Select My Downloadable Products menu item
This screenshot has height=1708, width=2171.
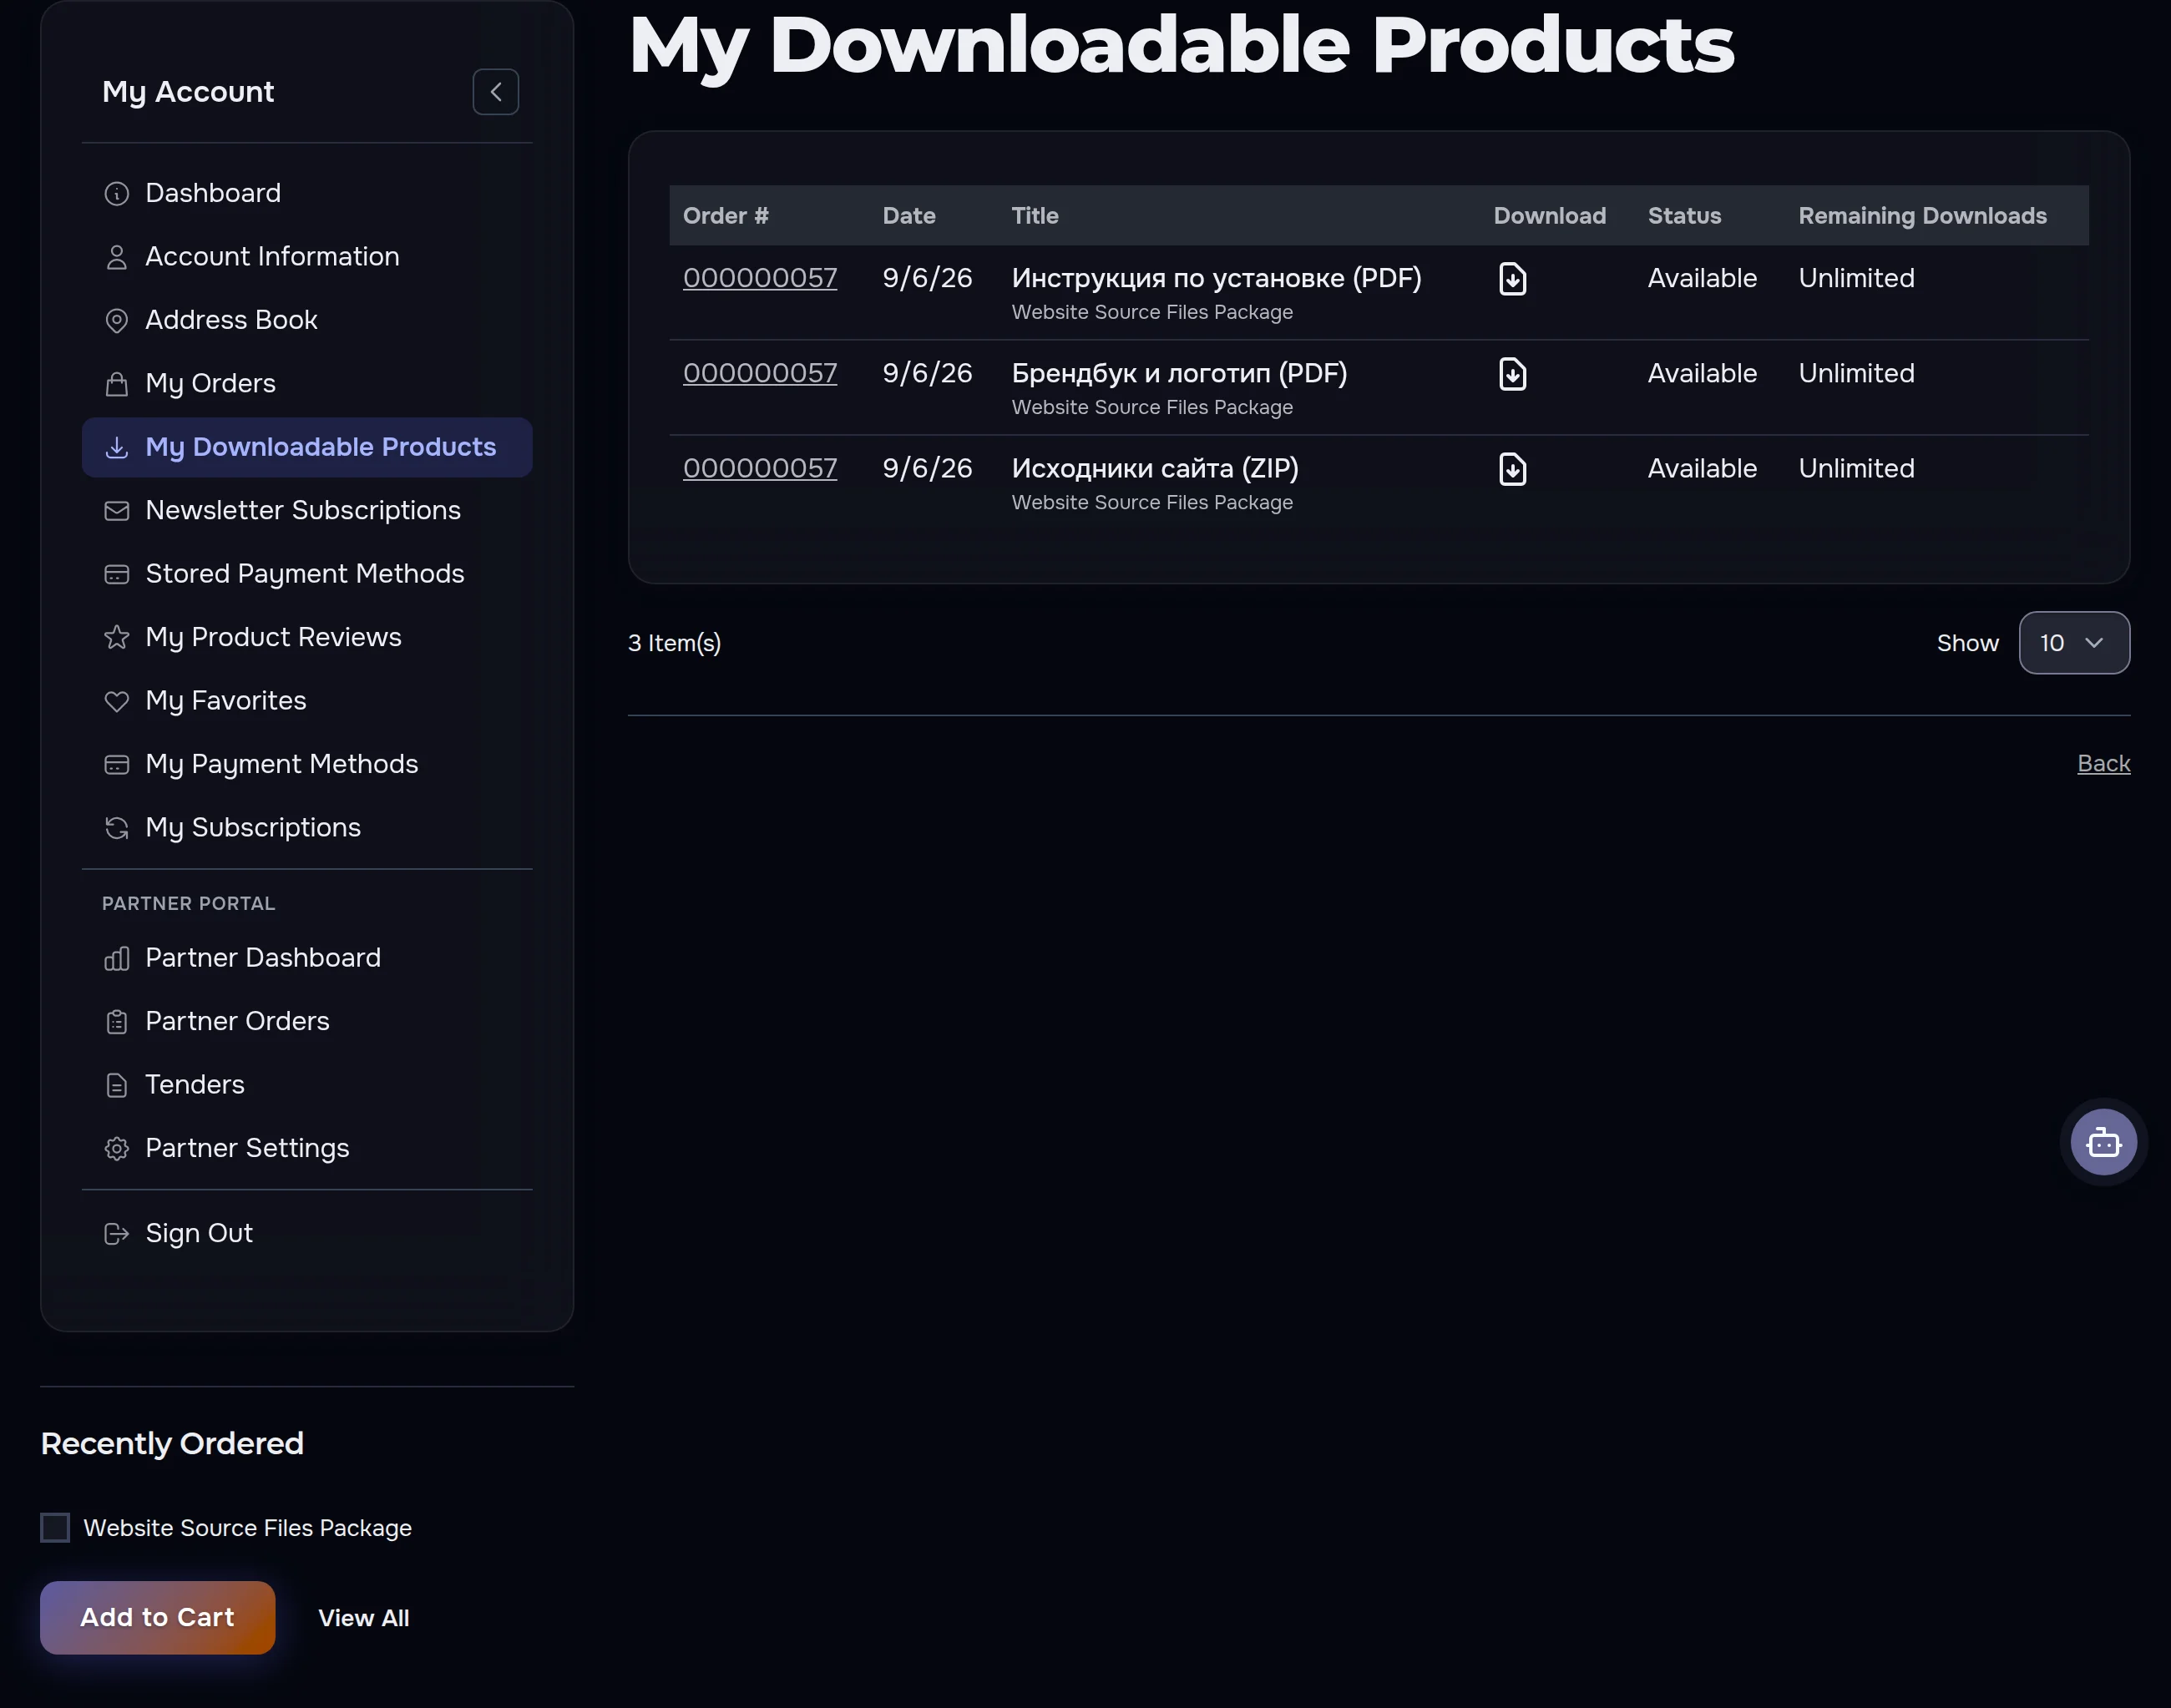307,447
